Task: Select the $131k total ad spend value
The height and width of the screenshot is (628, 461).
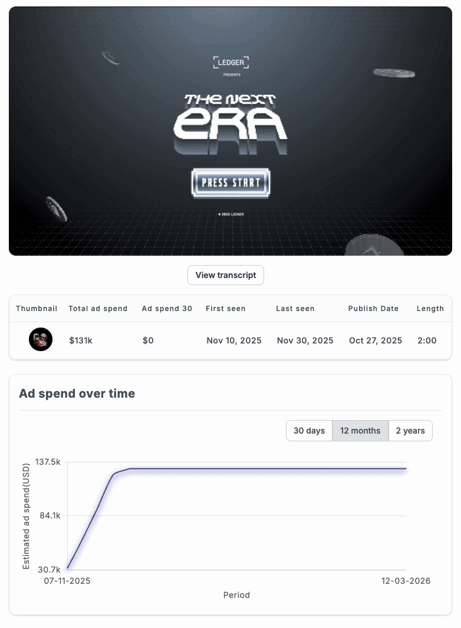Action: click(81, 341)
